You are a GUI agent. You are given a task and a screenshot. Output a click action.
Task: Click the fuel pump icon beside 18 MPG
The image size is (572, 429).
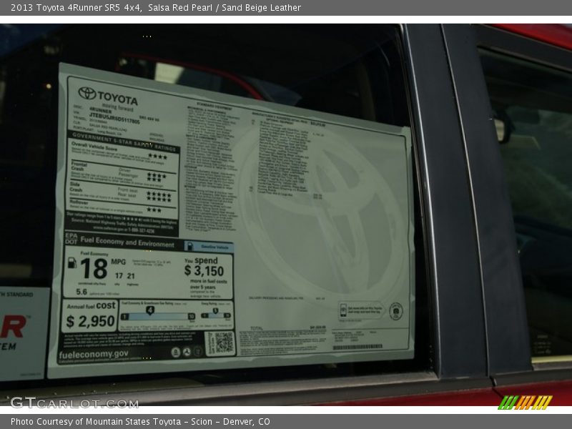coord(71,262)
